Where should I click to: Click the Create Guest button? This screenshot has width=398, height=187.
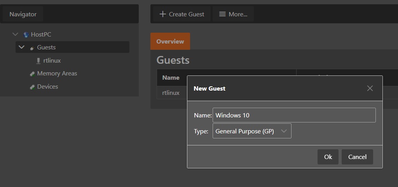(182, 14)
